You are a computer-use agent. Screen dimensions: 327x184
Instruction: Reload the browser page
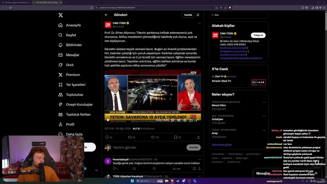pyautogui.click(x=10, y=8)
